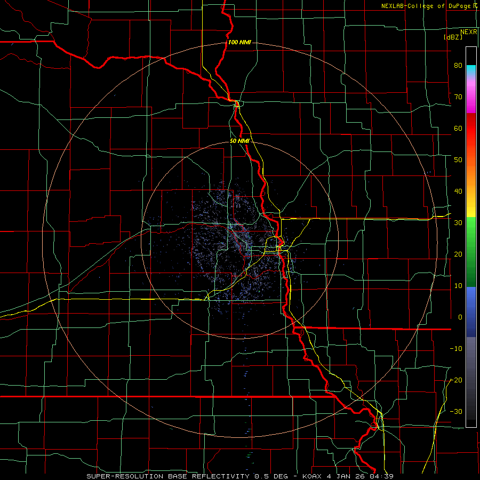The image size is (480, 480).
Task: Click the 70 value on dBZ scale
Action: [x=458, y=97]
